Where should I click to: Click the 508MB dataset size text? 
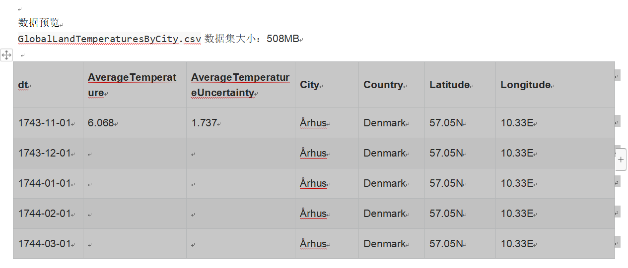coord(282,39)
